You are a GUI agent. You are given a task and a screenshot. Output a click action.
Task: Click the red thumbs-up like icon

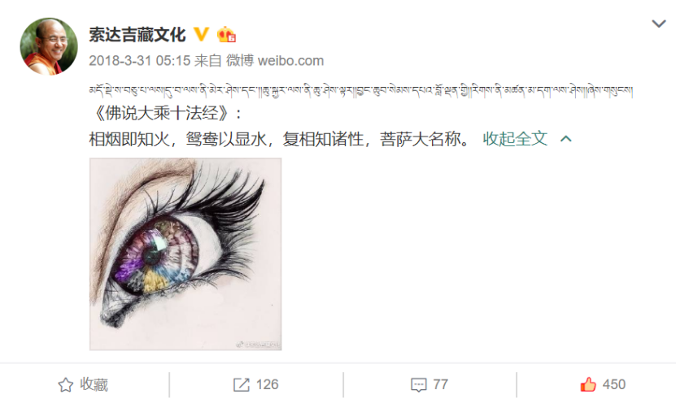pyautogui.click(x=588, y=384)
